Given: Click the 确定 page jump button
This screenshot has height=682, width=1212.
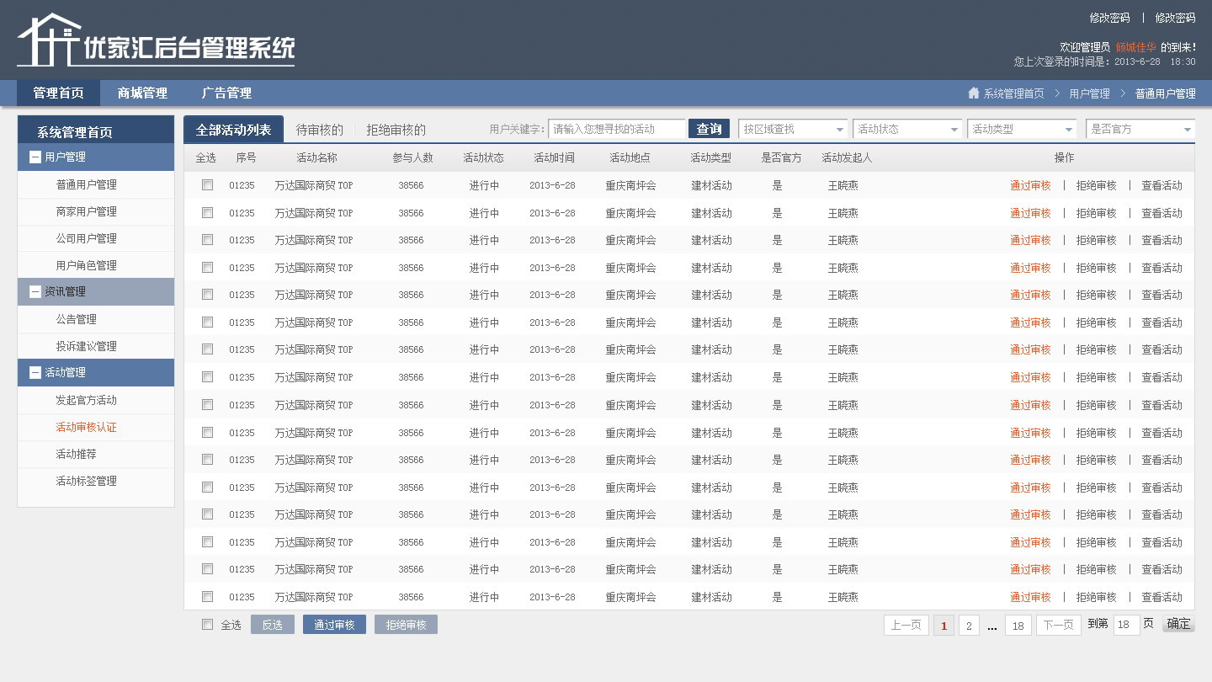Looking at the screenshot, I should tap(1178, 624).
